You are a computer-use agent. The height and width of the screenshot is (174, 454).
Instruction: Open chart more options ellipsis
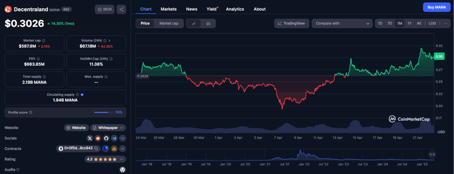(x=445, y=23)
